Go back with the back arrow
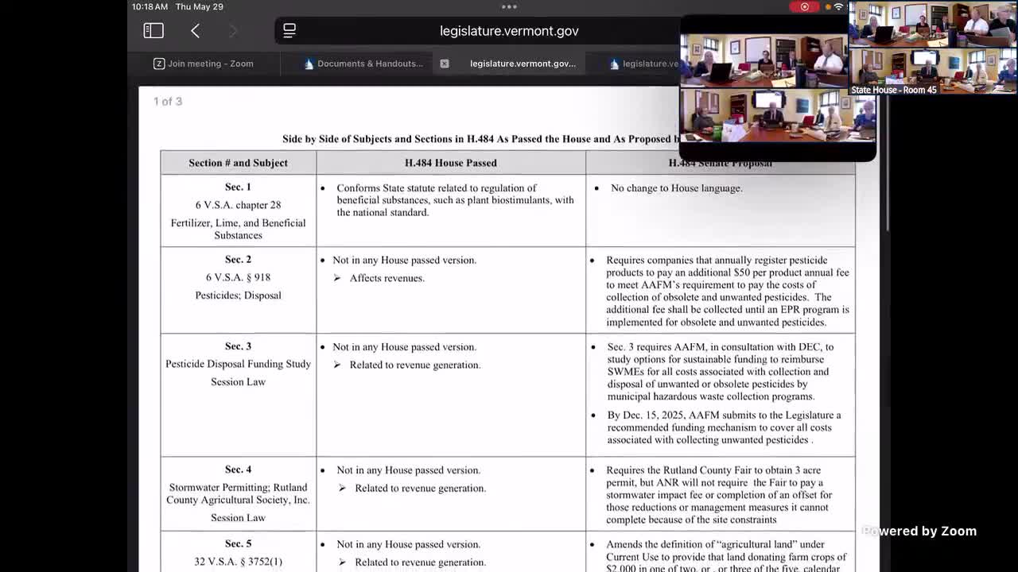 click(195, 31)
